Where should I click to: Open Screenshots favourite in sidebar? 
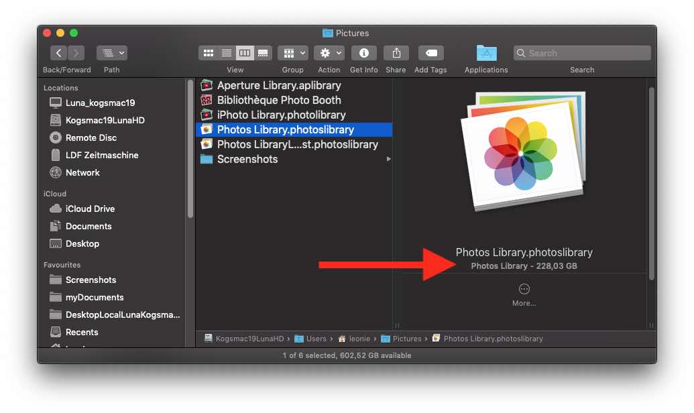[91, 280]
